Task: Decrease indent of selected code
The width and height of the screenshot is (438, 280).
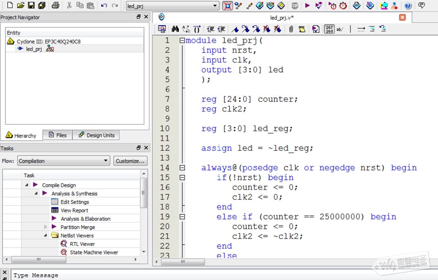Action: click(221, 29)
